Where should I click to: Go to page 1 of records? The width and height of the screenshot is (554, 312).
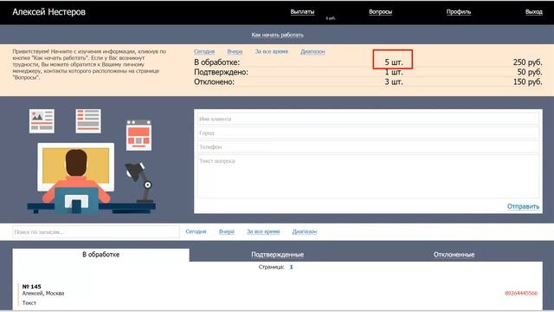[291, 267]
